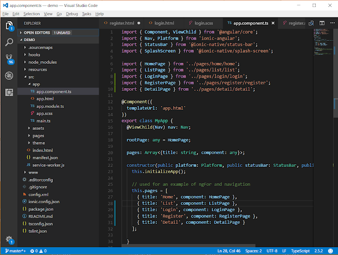The height and width of the screenshot is (255, 338).
Task: Expand the theme folder
Action: point(29,143)
